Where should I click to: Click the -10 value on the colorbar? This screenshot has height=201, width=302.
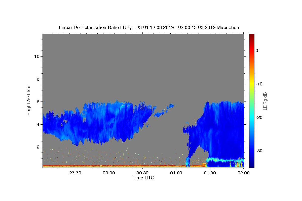click(x=259, y=84)
